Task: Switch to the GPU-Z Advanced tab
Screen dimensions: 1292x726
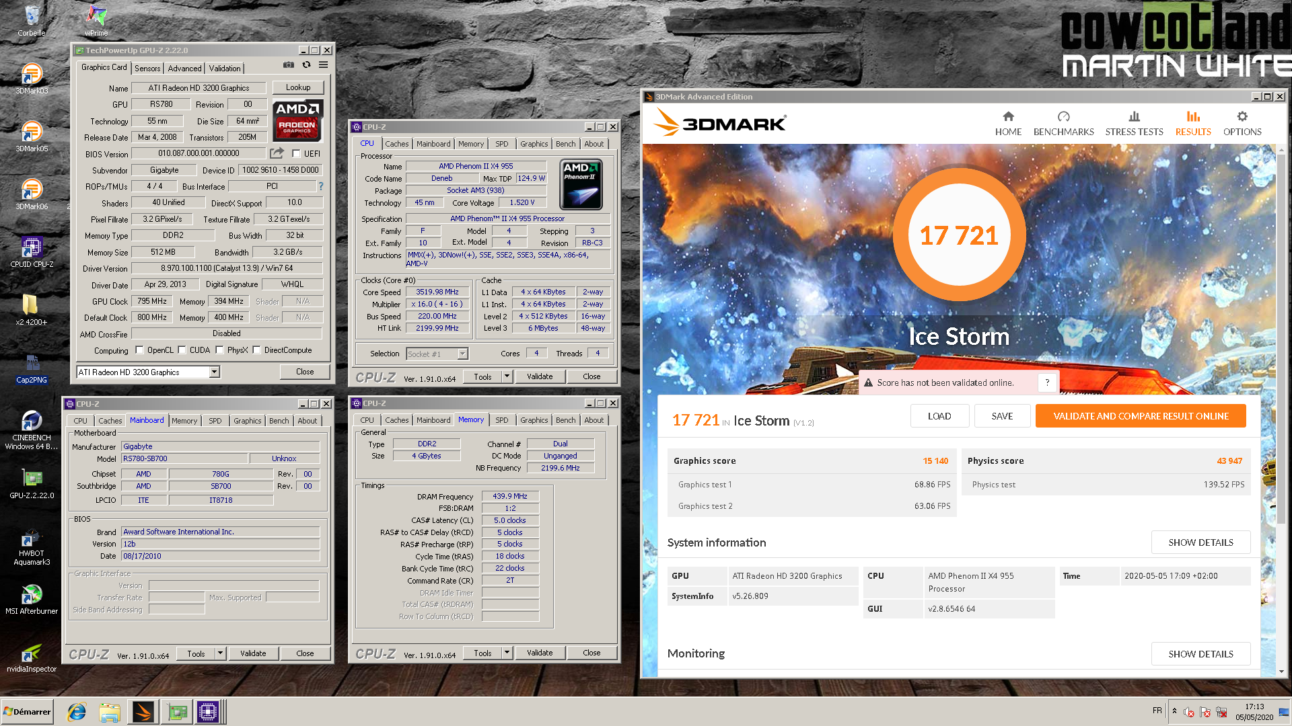Action: [184, 69]
